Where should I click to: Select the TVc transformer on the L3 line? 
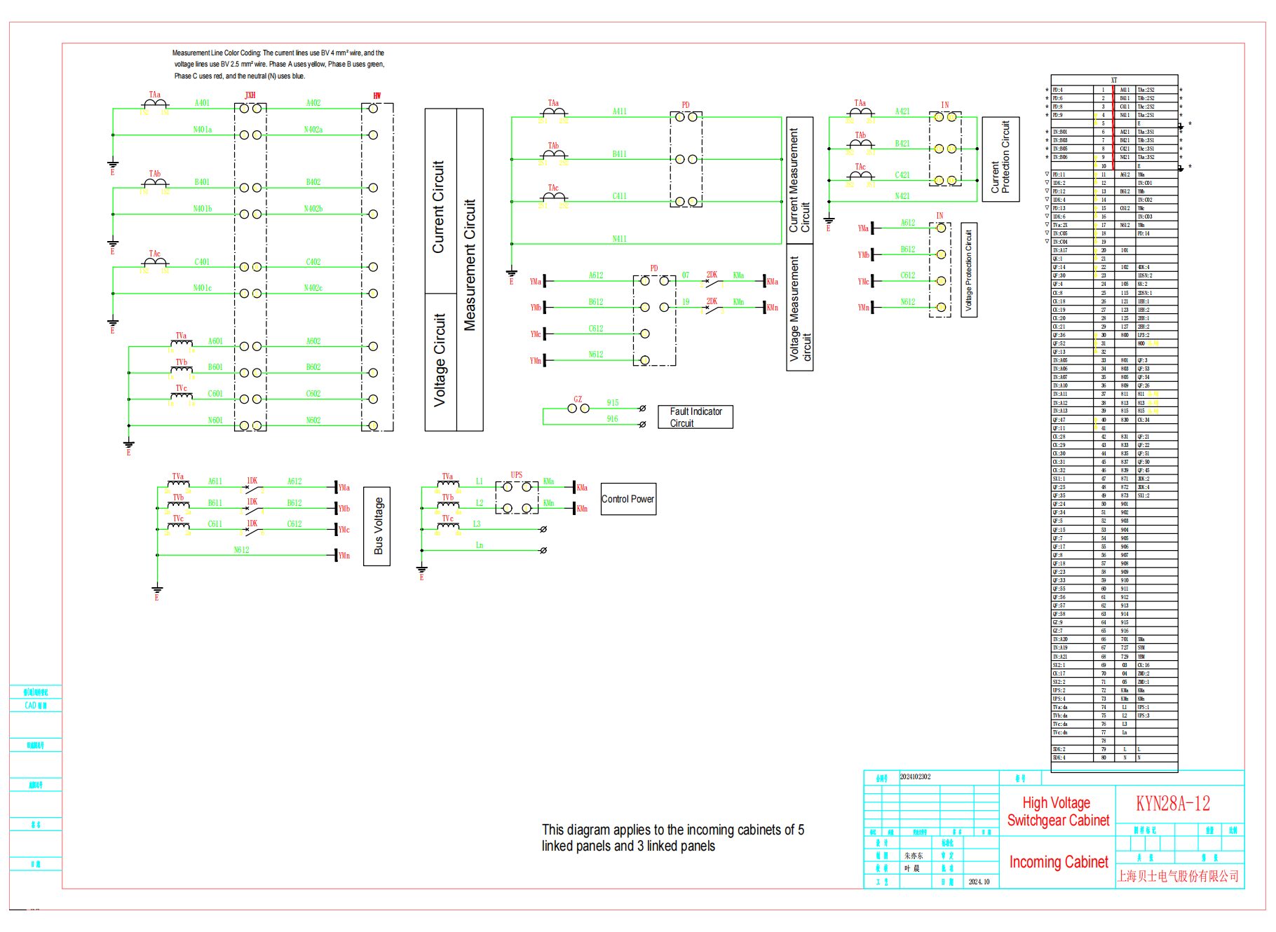(x=448, y=525)
